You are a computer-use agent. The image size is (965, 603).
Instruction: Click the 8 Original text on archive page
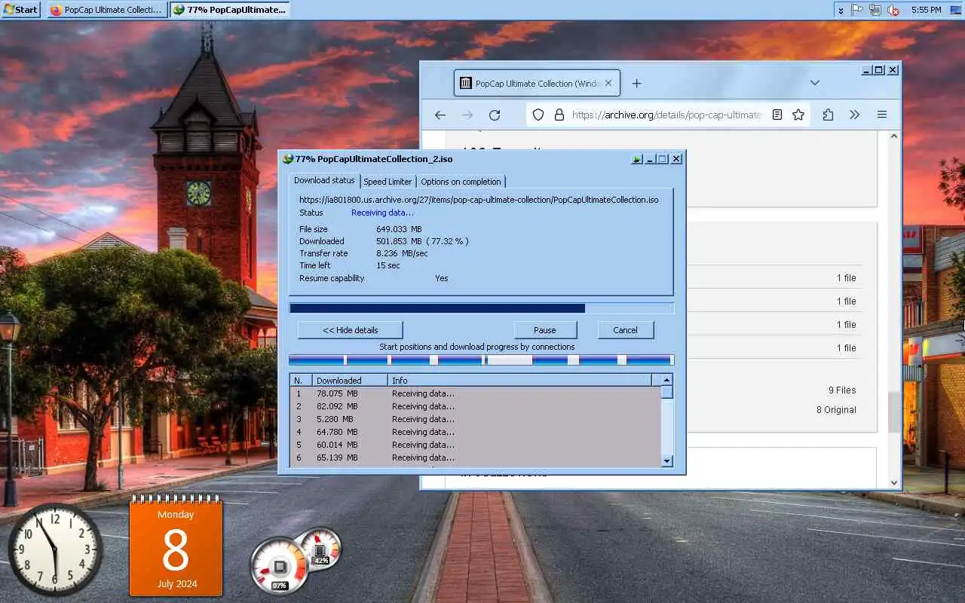click(x=836, y=410)
